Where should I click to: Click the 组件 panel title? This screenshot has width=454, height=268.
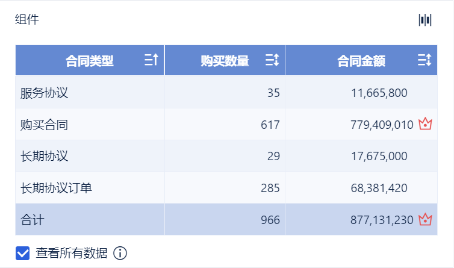(x=26, y=20)
